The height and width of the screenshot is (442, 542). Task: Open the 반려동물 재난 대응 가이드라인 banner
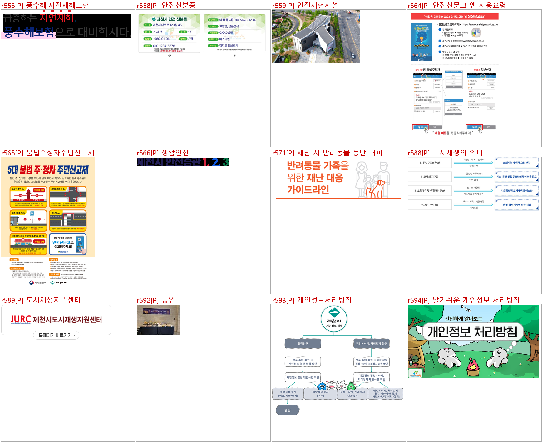pyautogui.click(x=338, y=179)
